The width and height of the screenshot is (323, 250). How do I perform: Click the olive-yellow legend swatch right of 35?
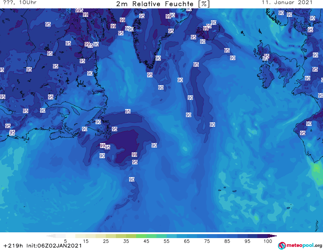click(131, 236)
